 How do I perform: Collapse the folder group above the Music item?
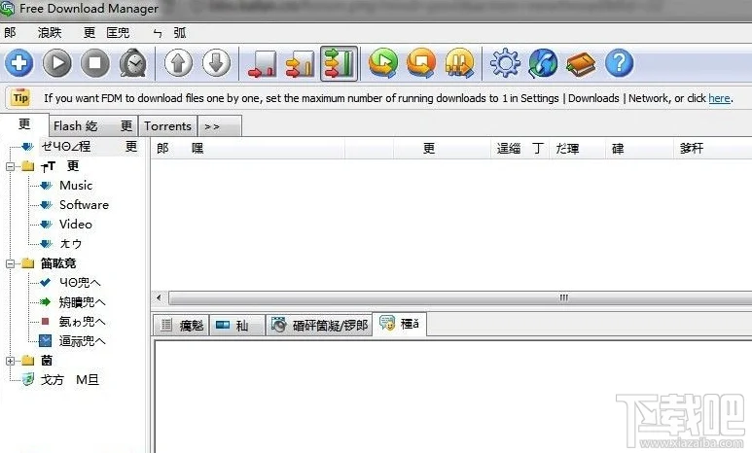pyautogui.click(x=10, y=166)
